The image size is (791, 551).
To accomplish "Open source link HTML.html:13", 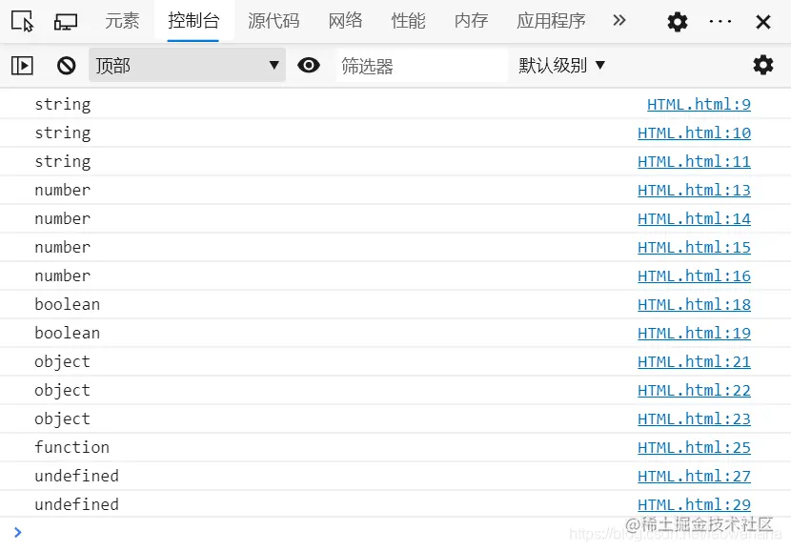I will pos(694,191).
